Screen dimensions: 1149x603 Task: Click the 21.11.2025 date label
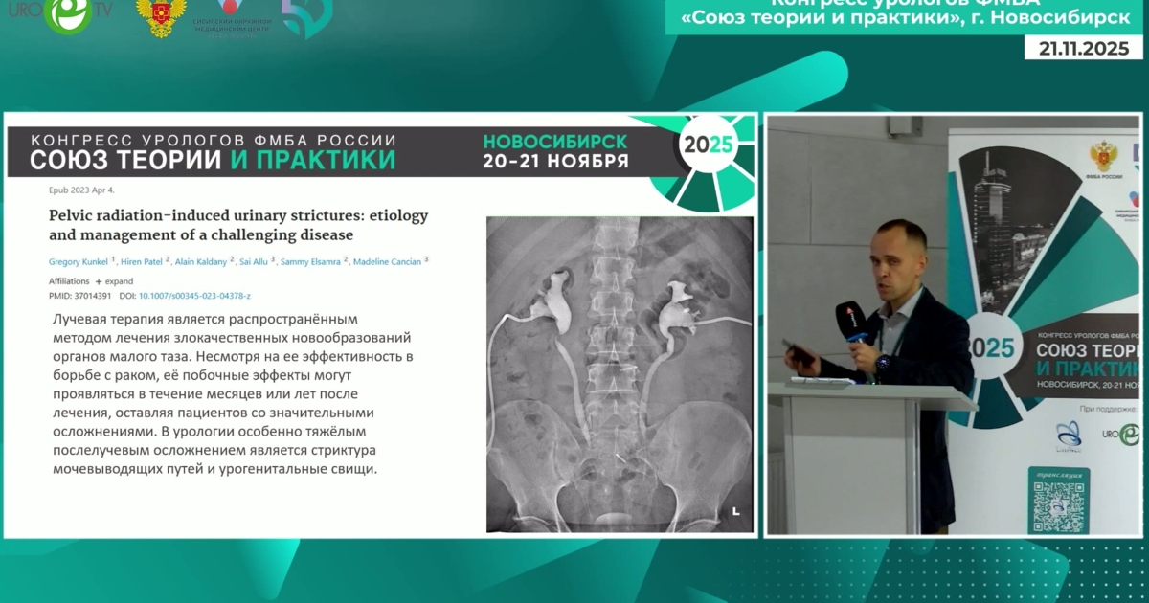pos(1084,49)
